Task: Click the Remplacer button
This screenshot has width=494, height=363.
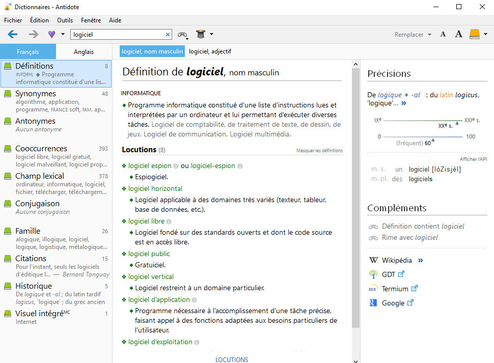Action: point(408,35)
